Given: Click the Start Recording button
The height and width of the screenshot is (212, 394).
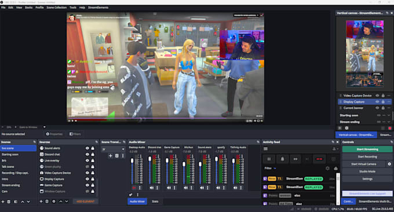Looking at the screenshot, I should pos(367,157).
